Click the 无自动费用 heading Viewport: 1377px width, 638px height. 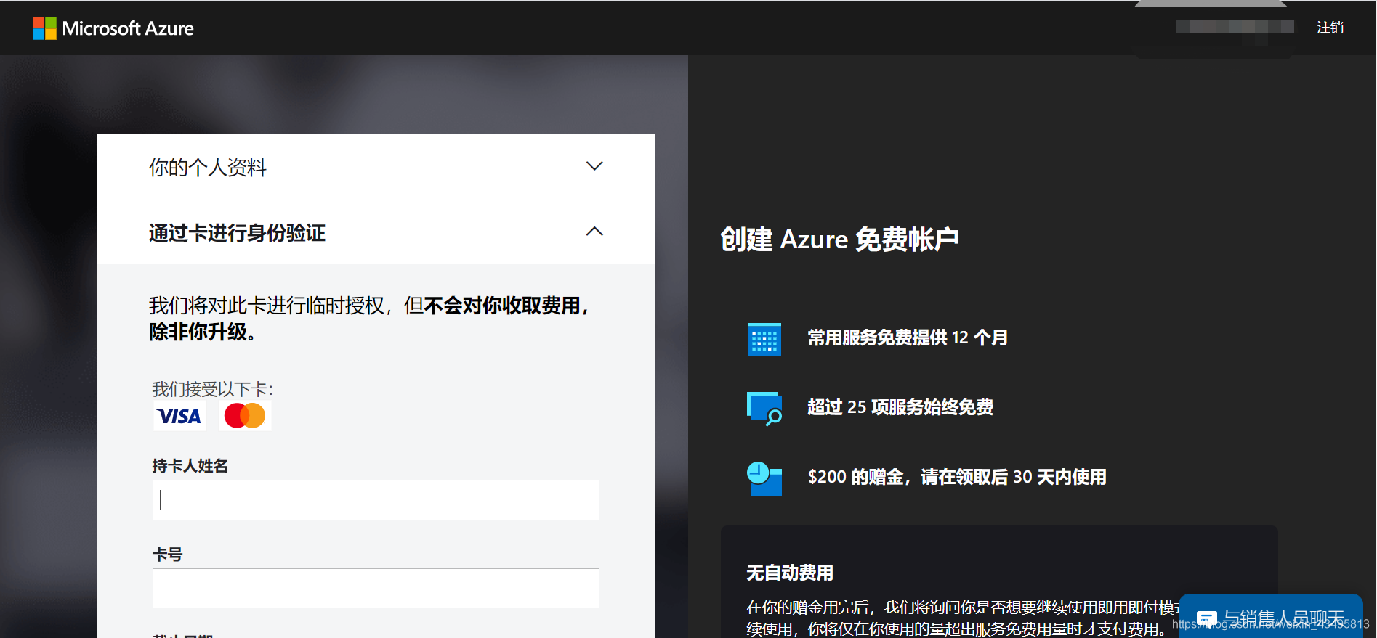click(790, 573)
